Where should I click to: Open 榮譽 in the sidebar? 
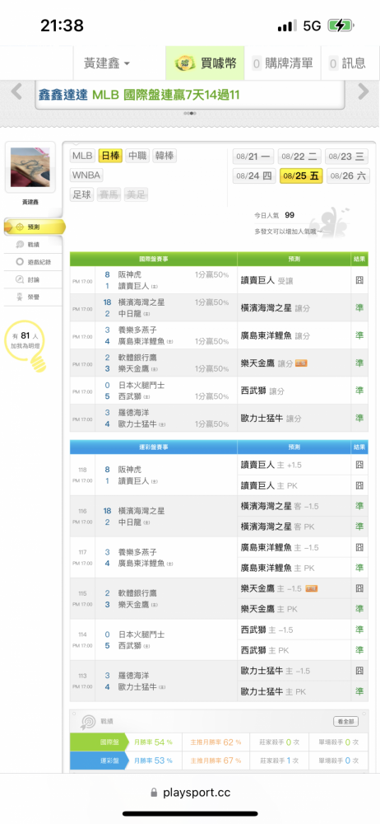(34, 297)
